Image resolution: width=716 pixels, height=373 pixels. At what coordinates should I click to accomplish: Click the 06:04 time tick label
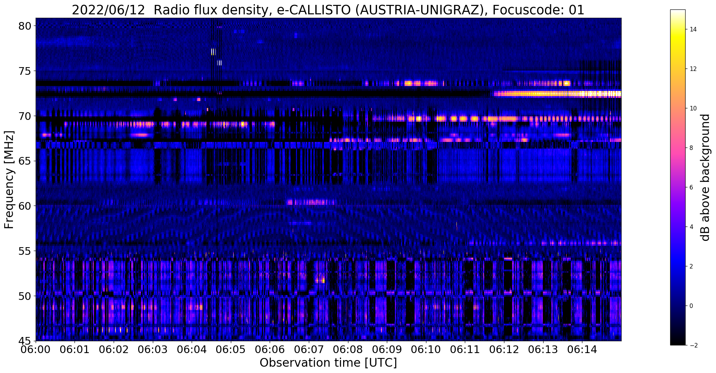tap(192, 349)
